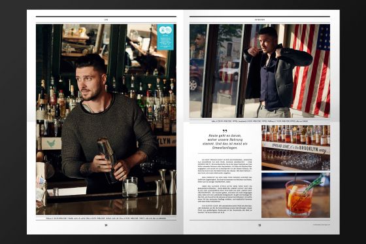Viewport: 366px width, 244px height.
Task: Click the teal chicken logo sign behind the bar
Action: 51,143
